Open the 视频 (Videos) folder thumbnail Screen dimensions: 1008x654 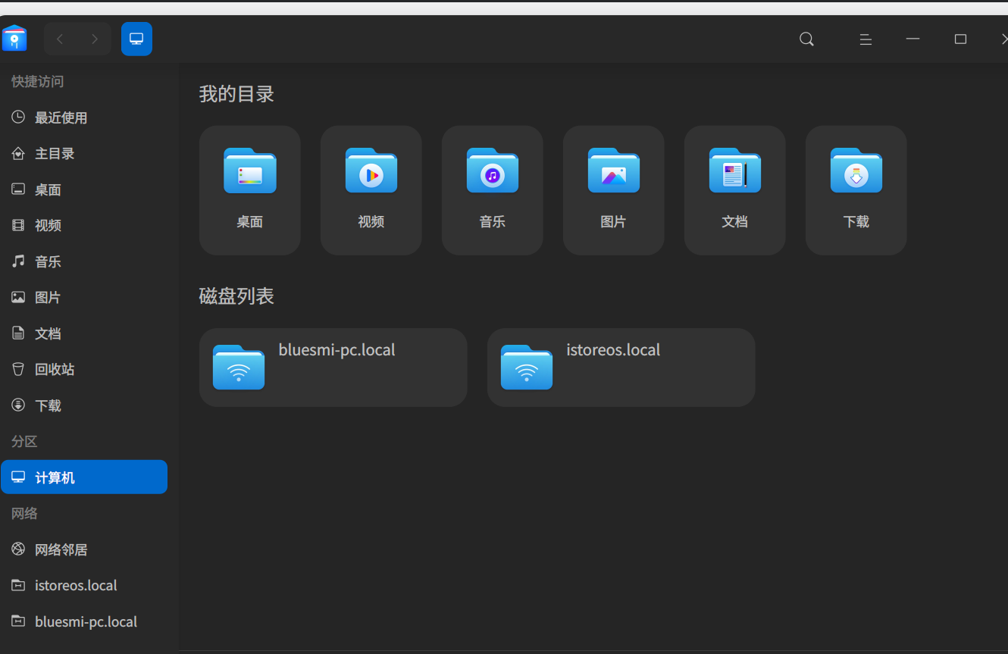[x=371, y=189]
